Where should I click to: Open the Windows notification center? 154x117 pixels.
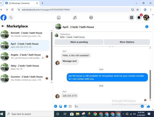[149, 114]
